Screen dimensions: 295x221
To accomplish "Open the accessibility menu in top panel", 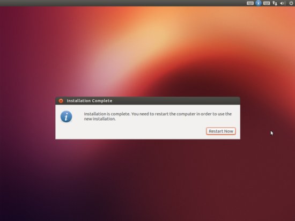I will coord(259,3).
